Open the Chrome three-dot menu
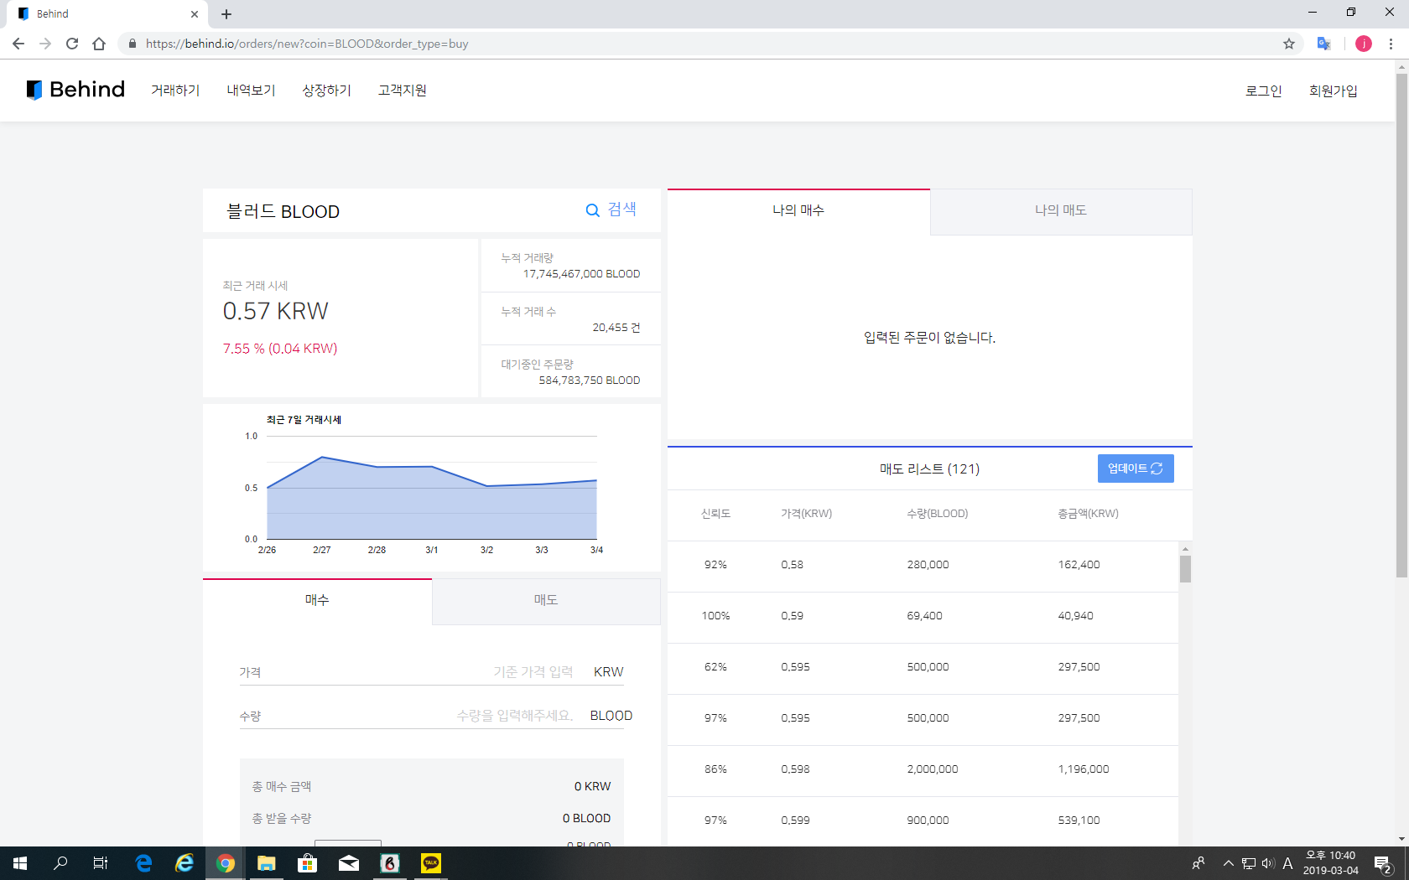 coord(1393,44)
